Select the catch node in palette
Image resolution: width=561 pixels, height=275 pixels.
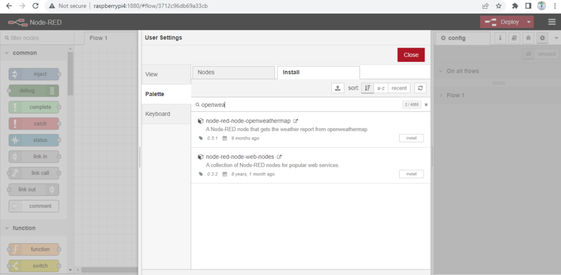click(34, 124)
